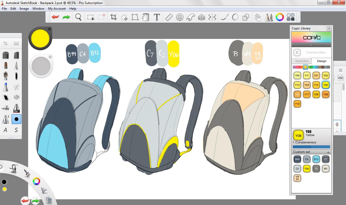Open the Window menu
This screenshot has width=346, height=205.
38,9
